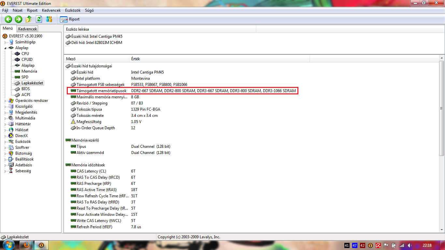This screenshot has height=250, width=445.
Task: Select the CPU item icon in tree
Action: tap(17, 54)
